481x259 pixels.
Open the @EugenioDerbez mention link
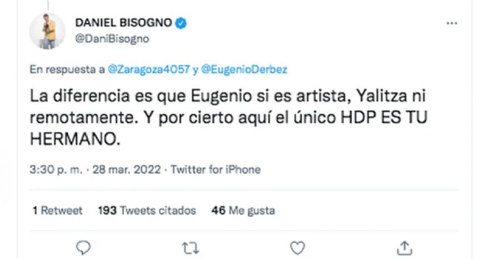(244, 69)
